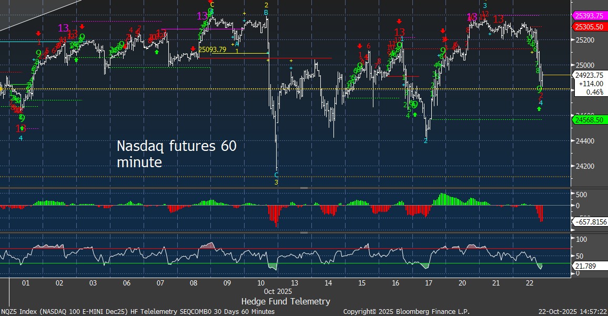Grab the divider handle above histogram panel
Viewport: 608px width, 316px height.
pos(303,188)
